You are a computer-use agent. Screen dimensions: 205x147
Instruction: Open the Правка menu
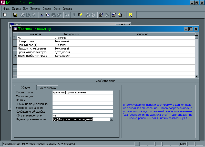pos(16,9)
